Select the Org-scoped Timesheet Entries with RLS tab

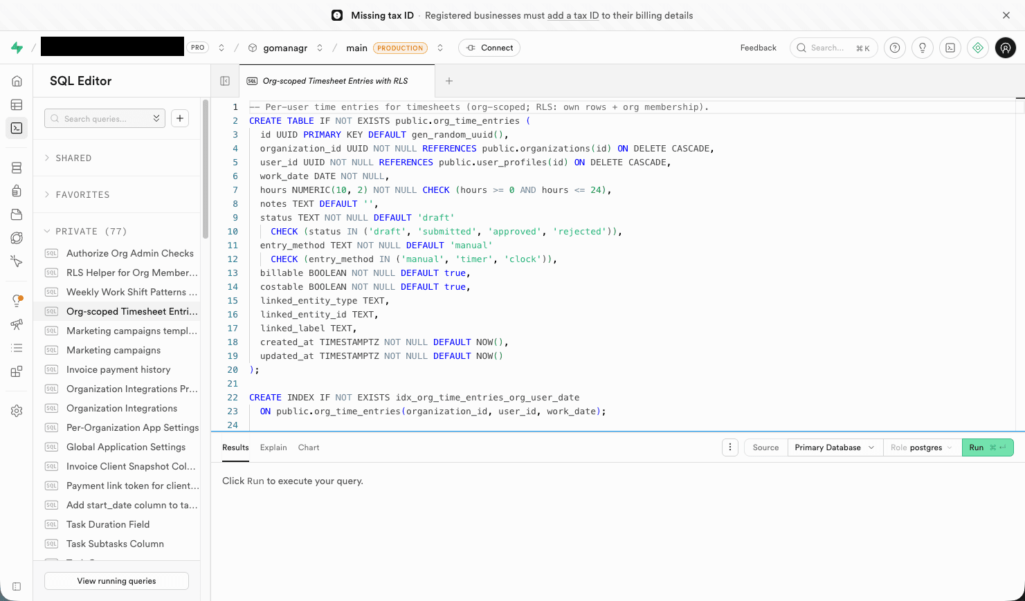[336, 81]
